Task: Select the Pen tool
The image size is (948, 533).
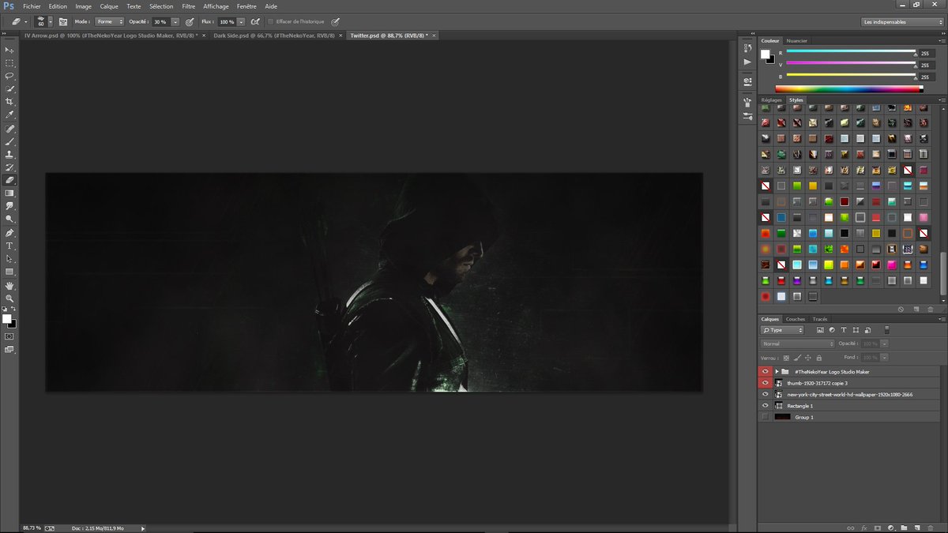Action: pos(10,234)
